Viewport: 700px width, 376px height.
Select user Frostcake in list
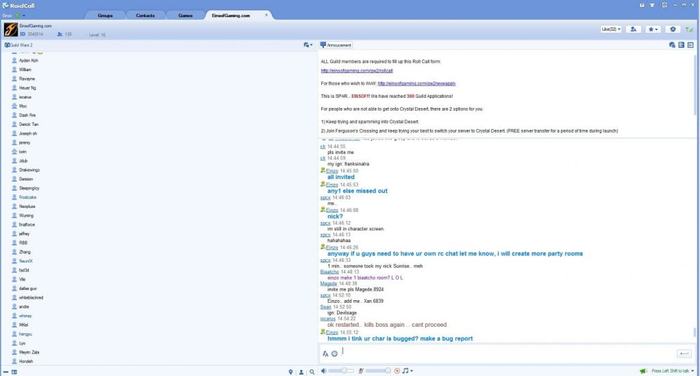coord(27,198)
